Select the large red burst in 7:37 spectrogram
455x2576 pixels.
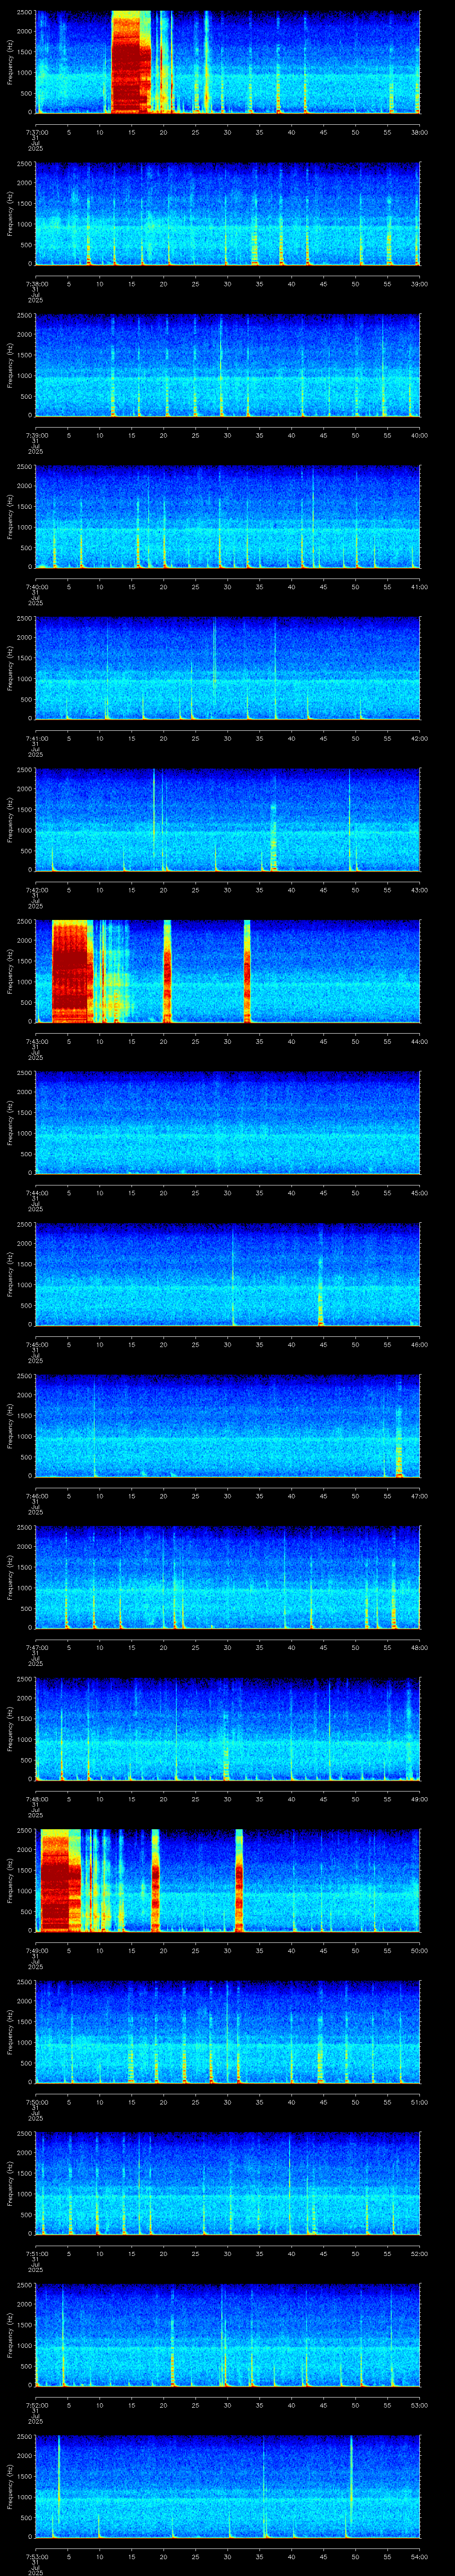pos(130,62)
